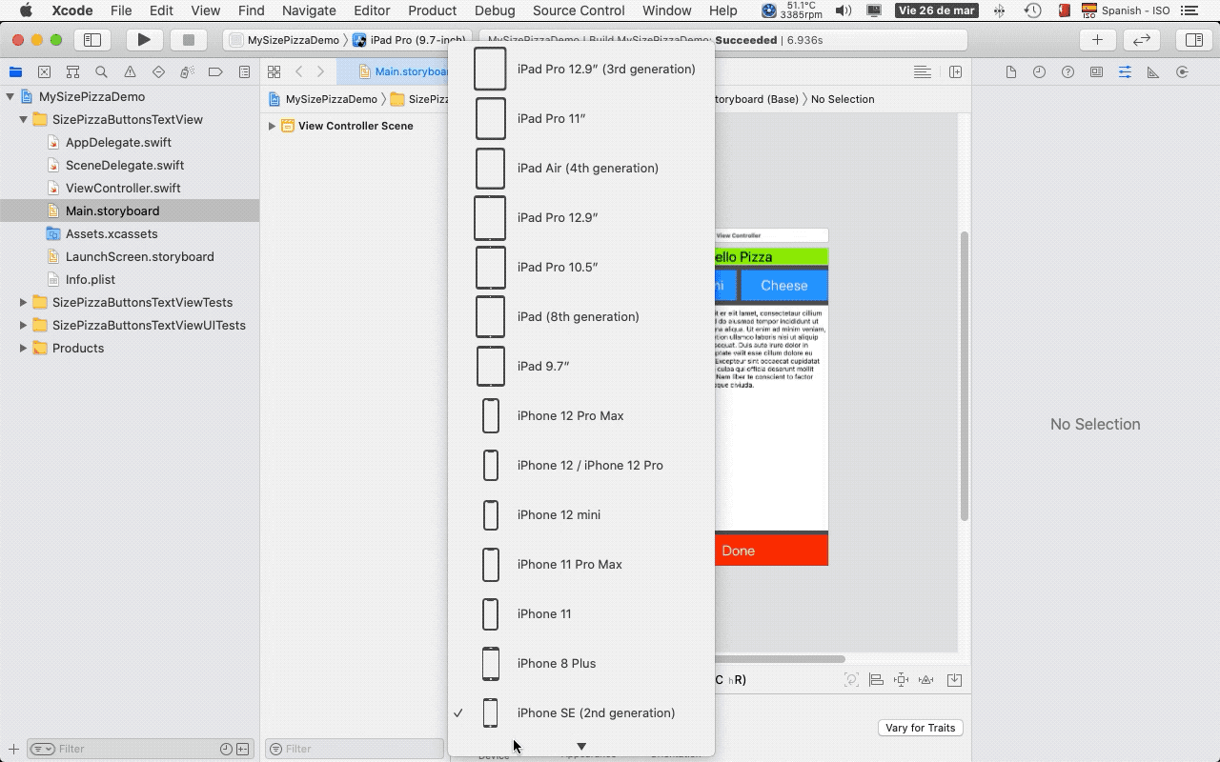Open the Editor menu in menu bar
The image size is (1220, 762).
coord(372,10)
